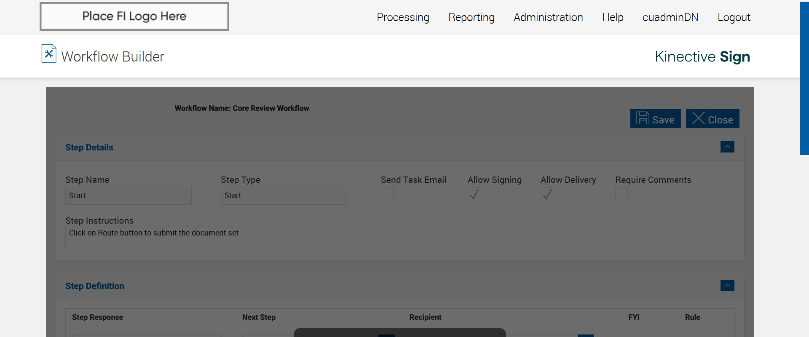The width and height of the screenshot is (809, 337).
Task: Click the Place FI Logo Here placeholder
Action: pyautogui.click(x=134, y=16)
